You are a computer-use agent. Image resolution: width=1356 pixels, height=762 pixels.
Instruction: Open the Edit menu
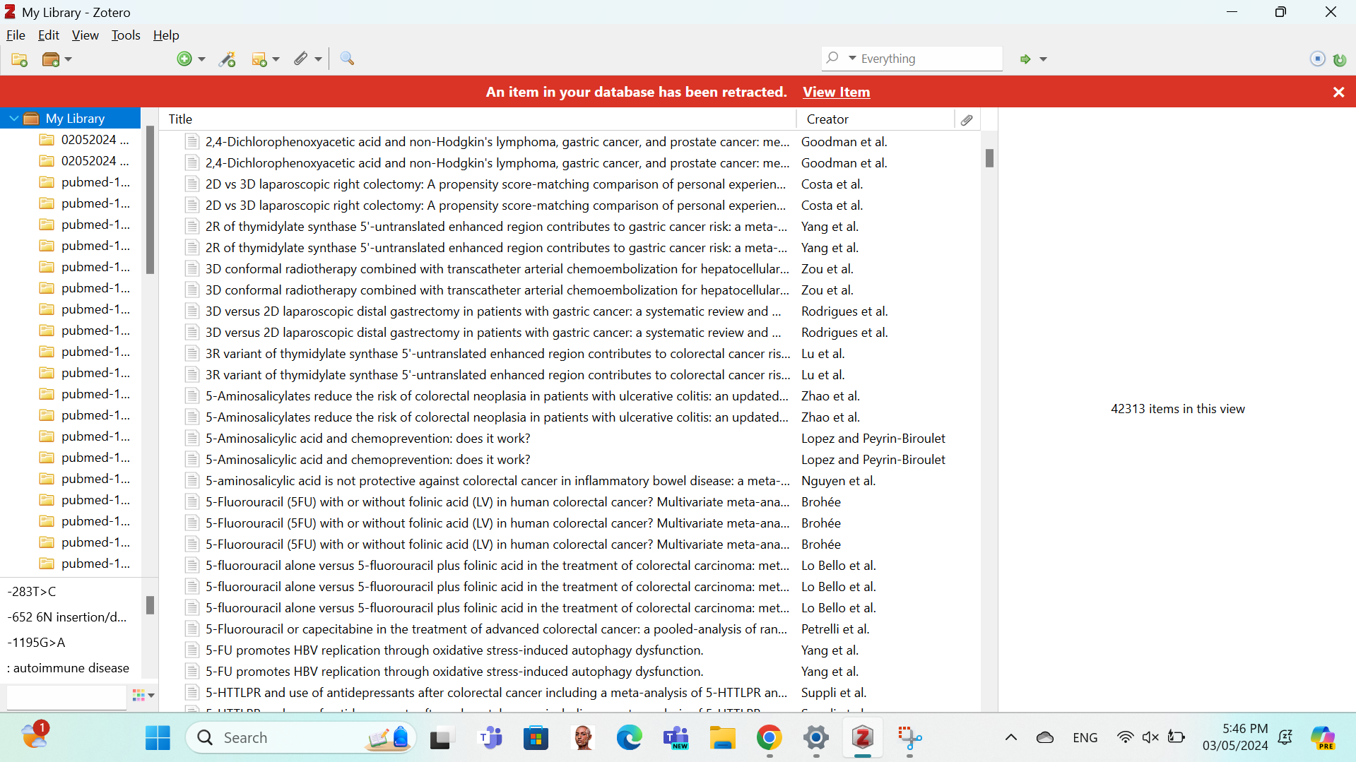pos(49,35)
